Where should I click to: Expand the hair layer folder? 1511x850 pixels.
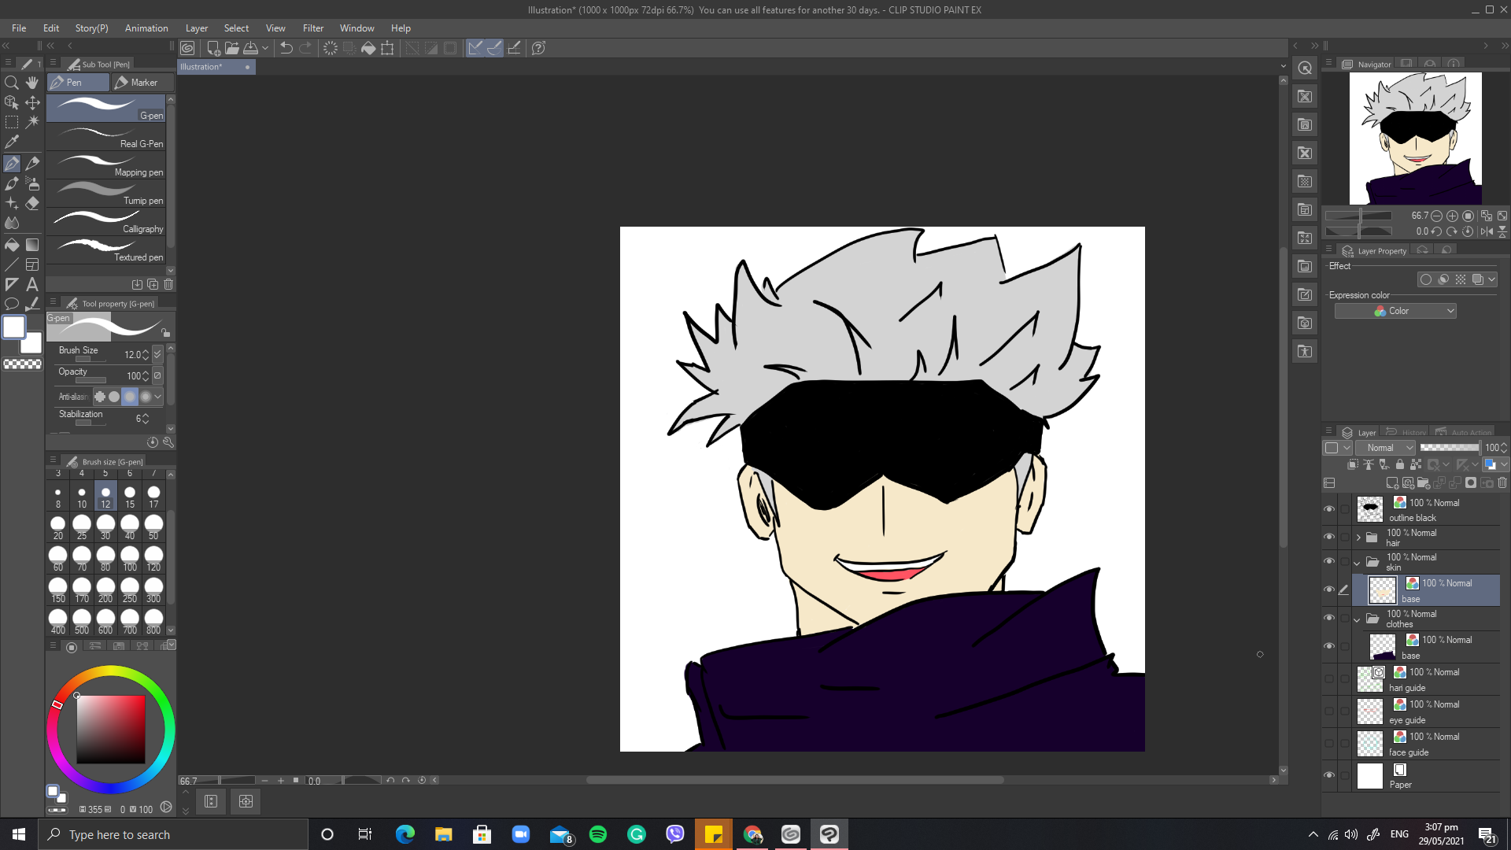1358,538
